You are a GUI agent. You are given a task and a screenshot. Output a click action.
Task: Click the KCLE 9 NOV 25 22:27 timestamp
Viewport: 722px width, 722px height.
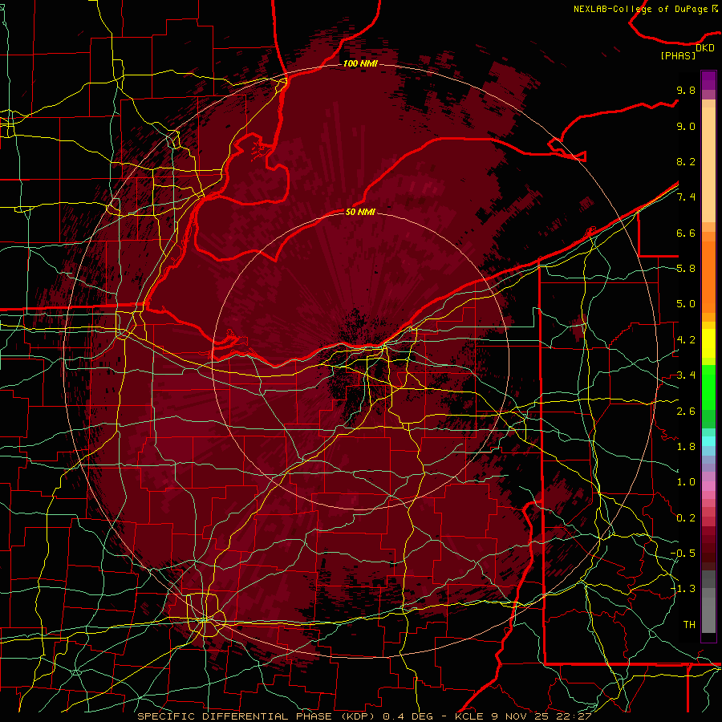(523, 716)
